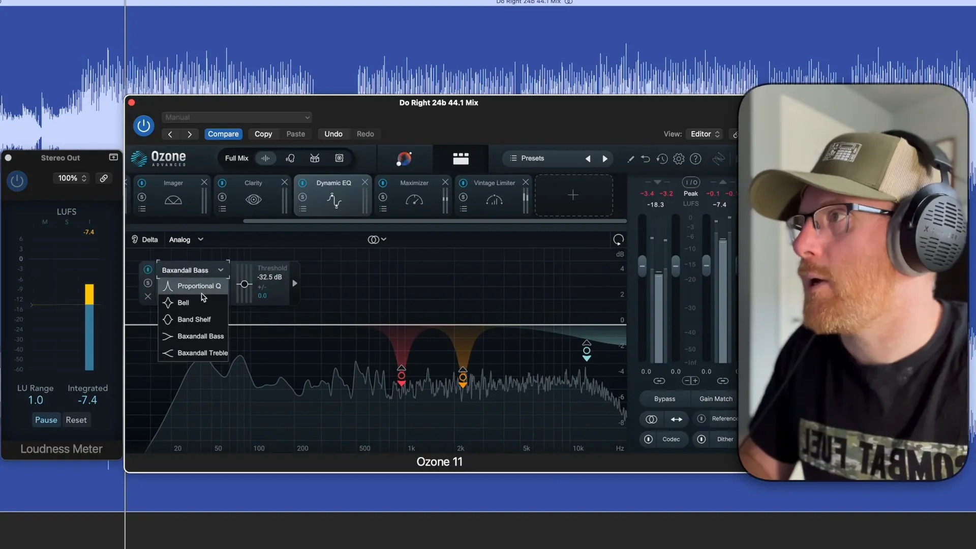Image resolution: width=976 pixels, height=549 pixels.
Task: Go to the previous preset with the left chevron
Action: tap(170, 134)
